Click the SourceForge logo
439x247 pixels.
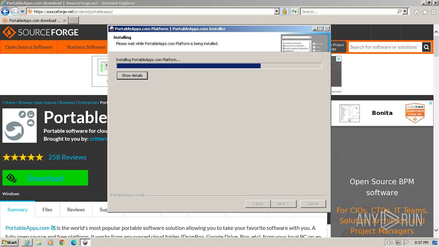pyautogui.click(x=40, y=33)
